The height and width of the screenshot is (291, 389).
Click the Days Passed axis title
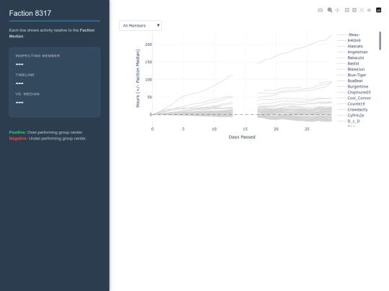242,137
